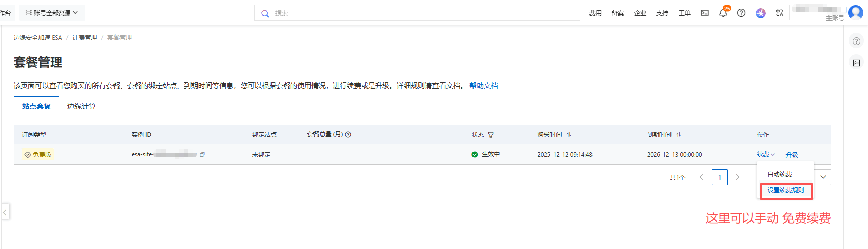Open the AI assistant icon in top bar

[x=760, y=13]
